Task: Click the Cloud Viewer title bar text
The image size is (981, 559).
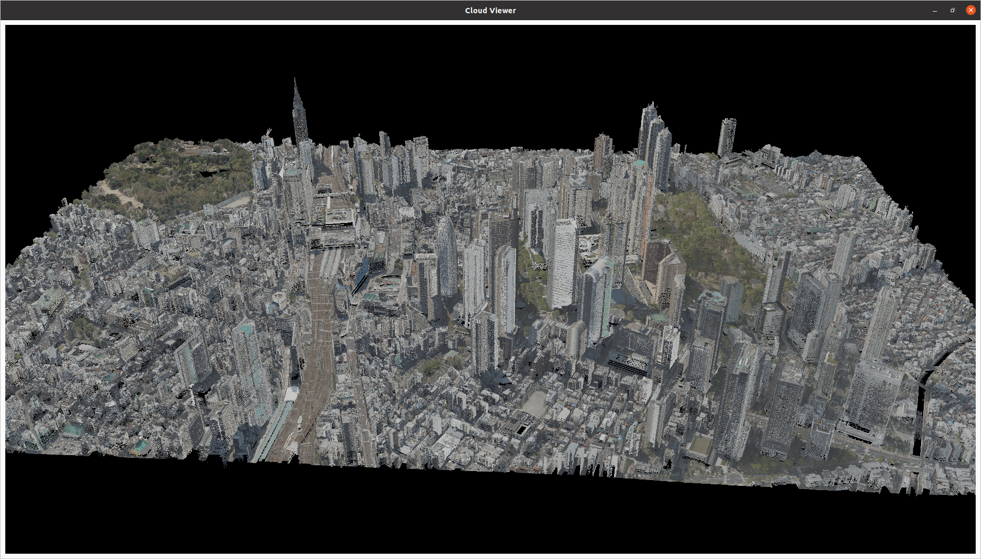Action: 490,10
